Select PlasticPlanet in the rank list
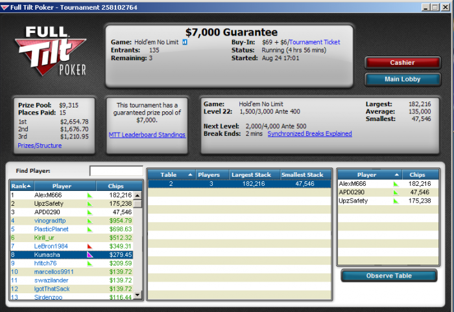 click(x=72, y=229)
